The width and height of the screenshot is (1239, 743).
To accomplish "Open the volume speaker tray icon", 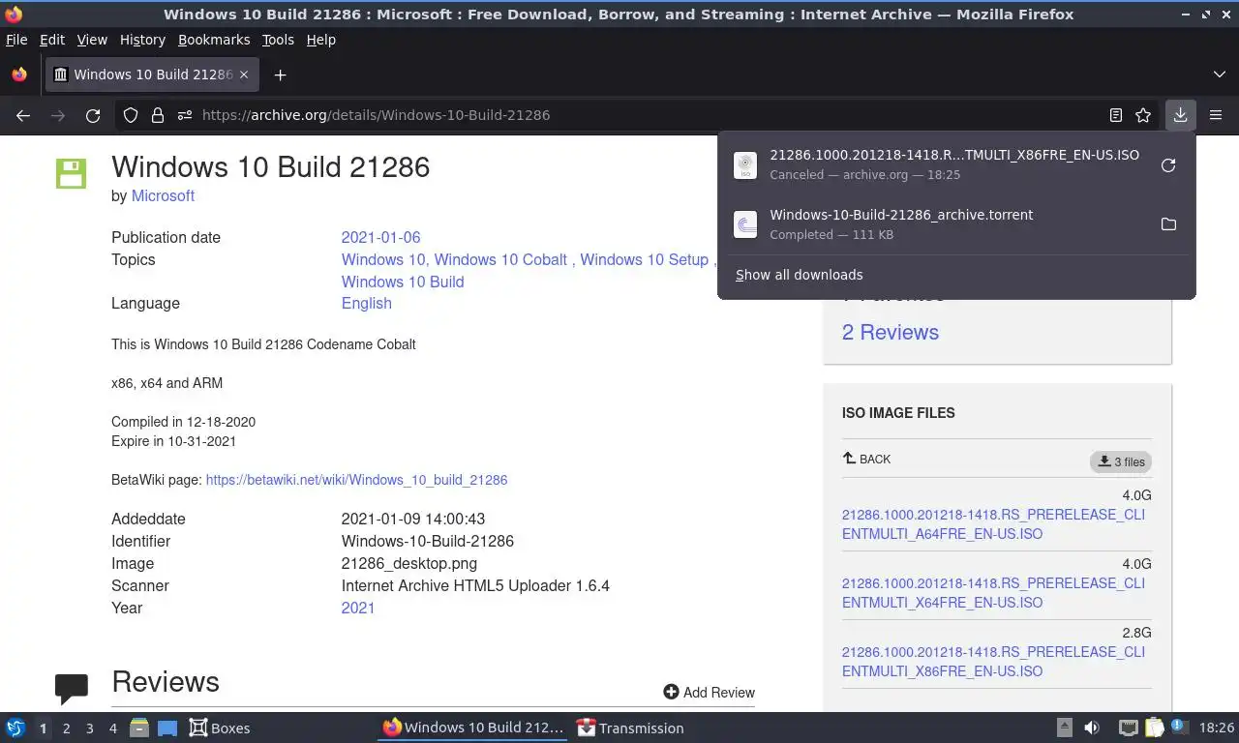I will coord(1092,728).
